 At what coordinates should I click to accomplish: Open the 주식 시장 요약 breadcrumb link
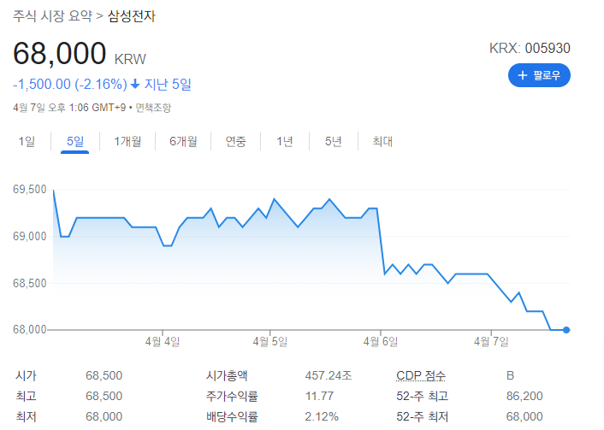click(53, 16)
